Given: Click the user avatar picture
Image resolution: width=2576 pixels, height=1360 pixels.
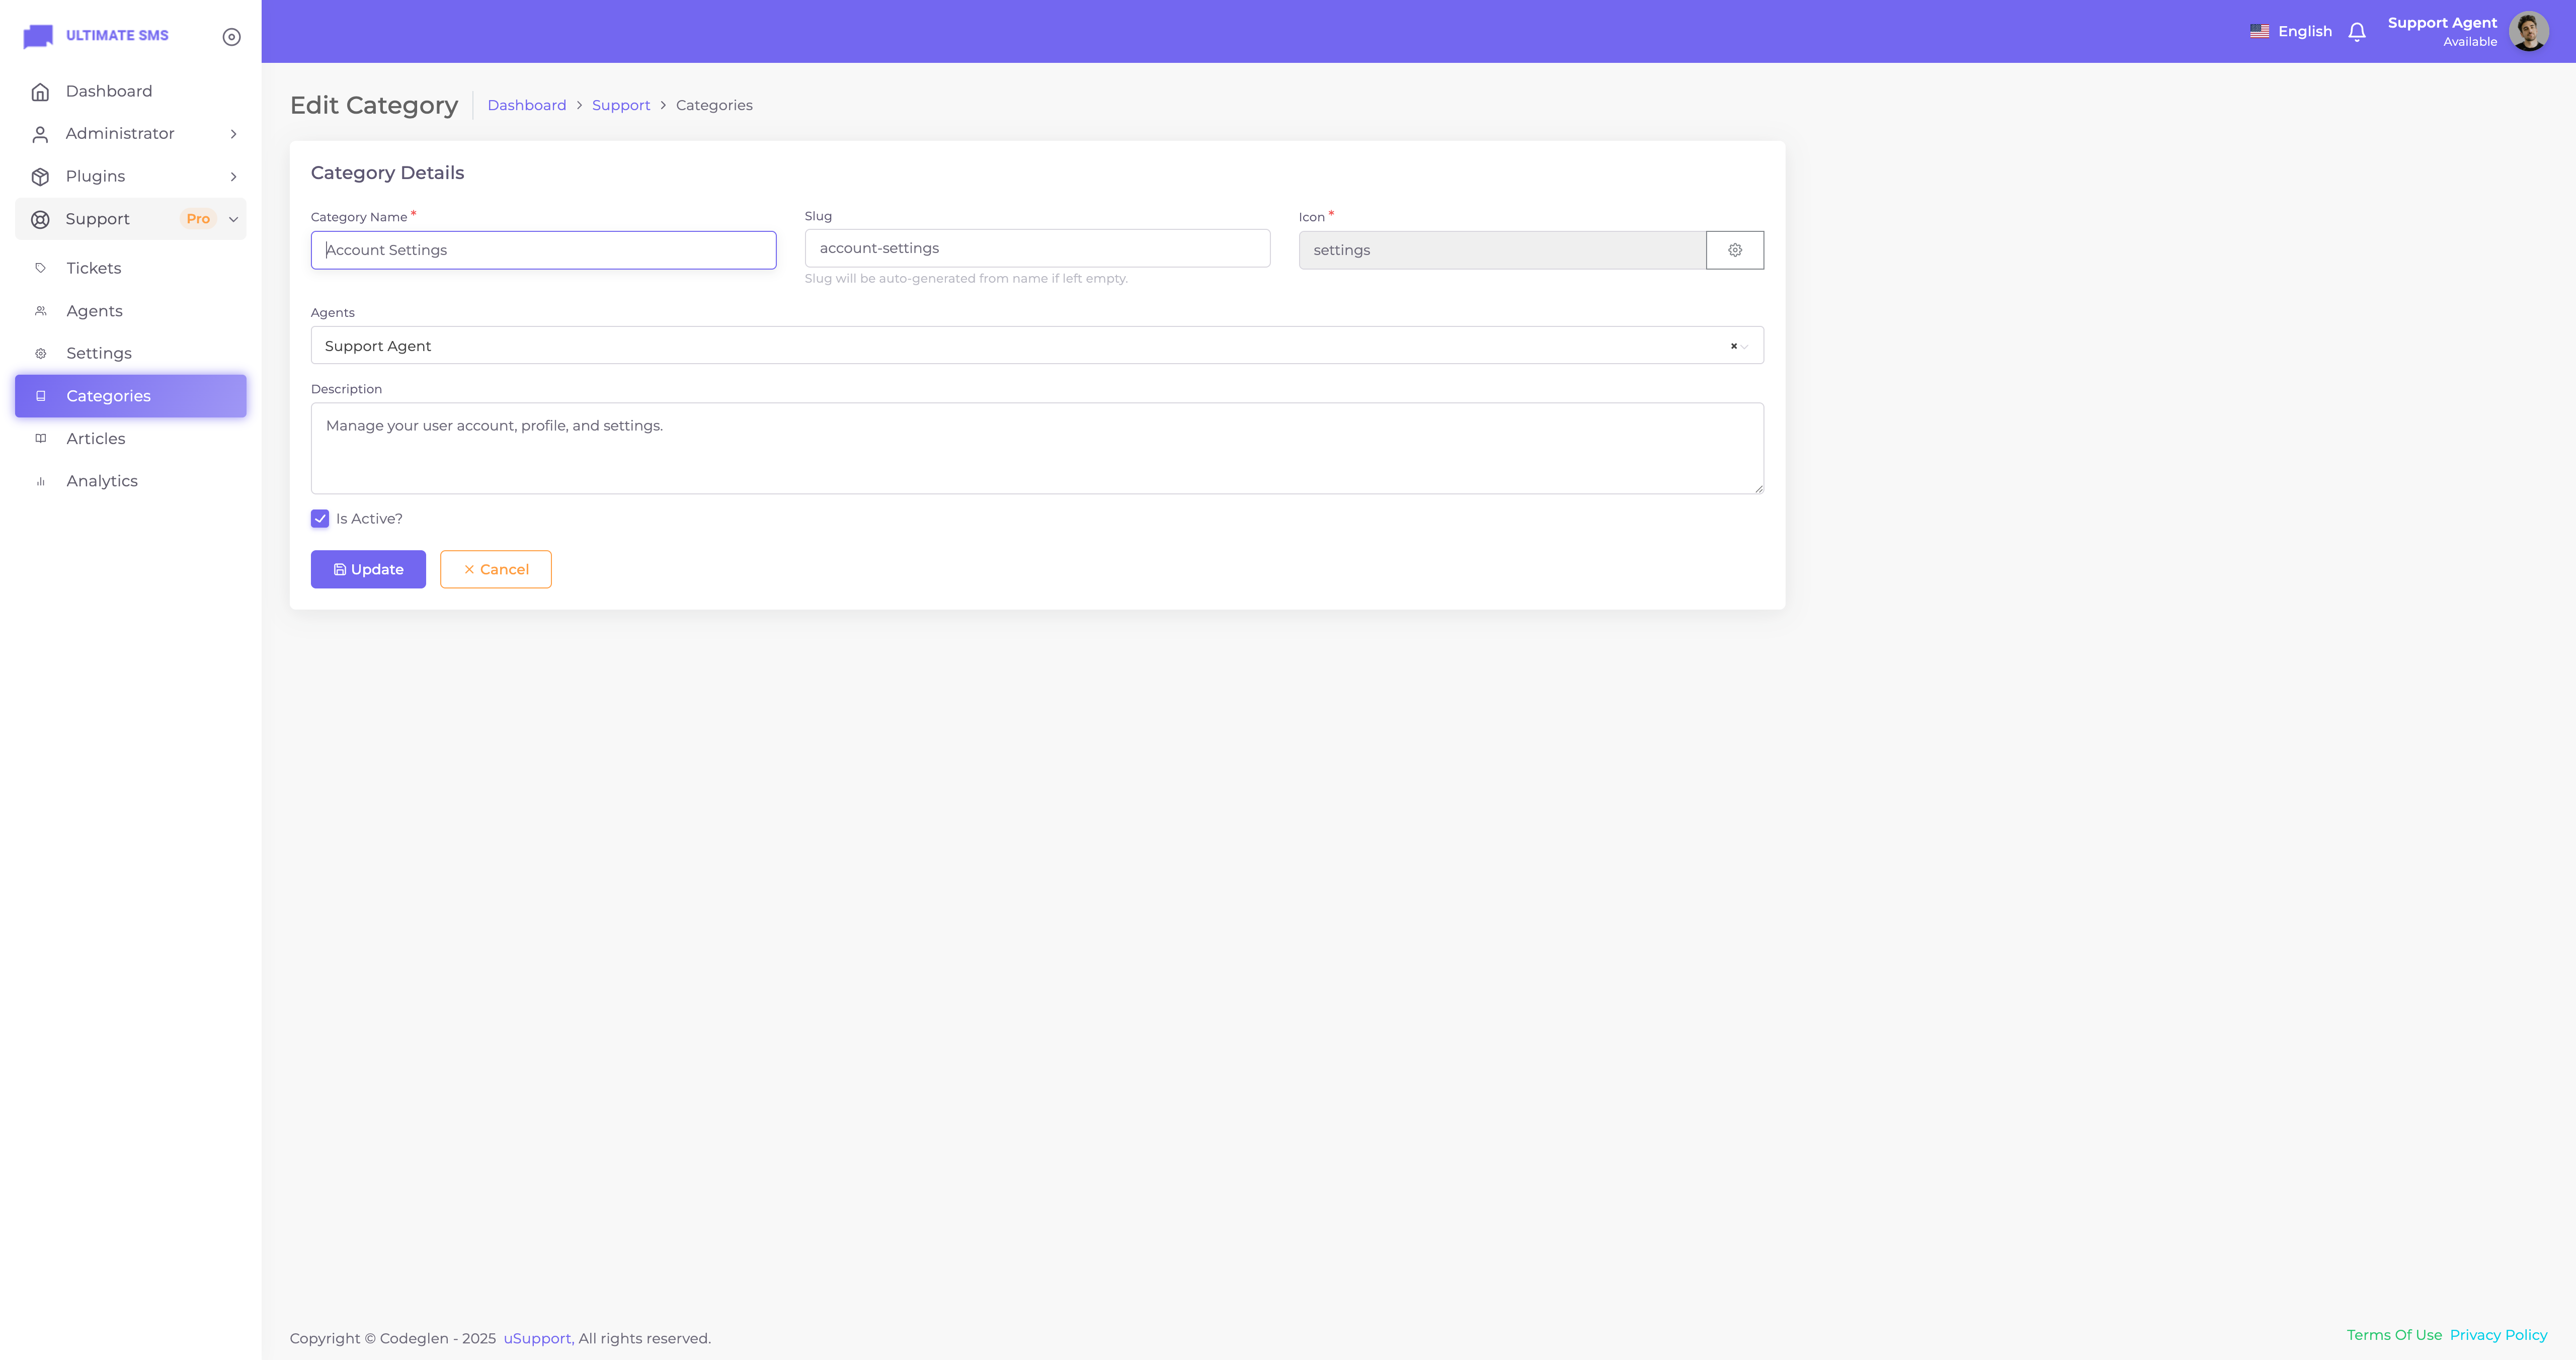Looking at the screenshot, I should [x=2528, y=32].
